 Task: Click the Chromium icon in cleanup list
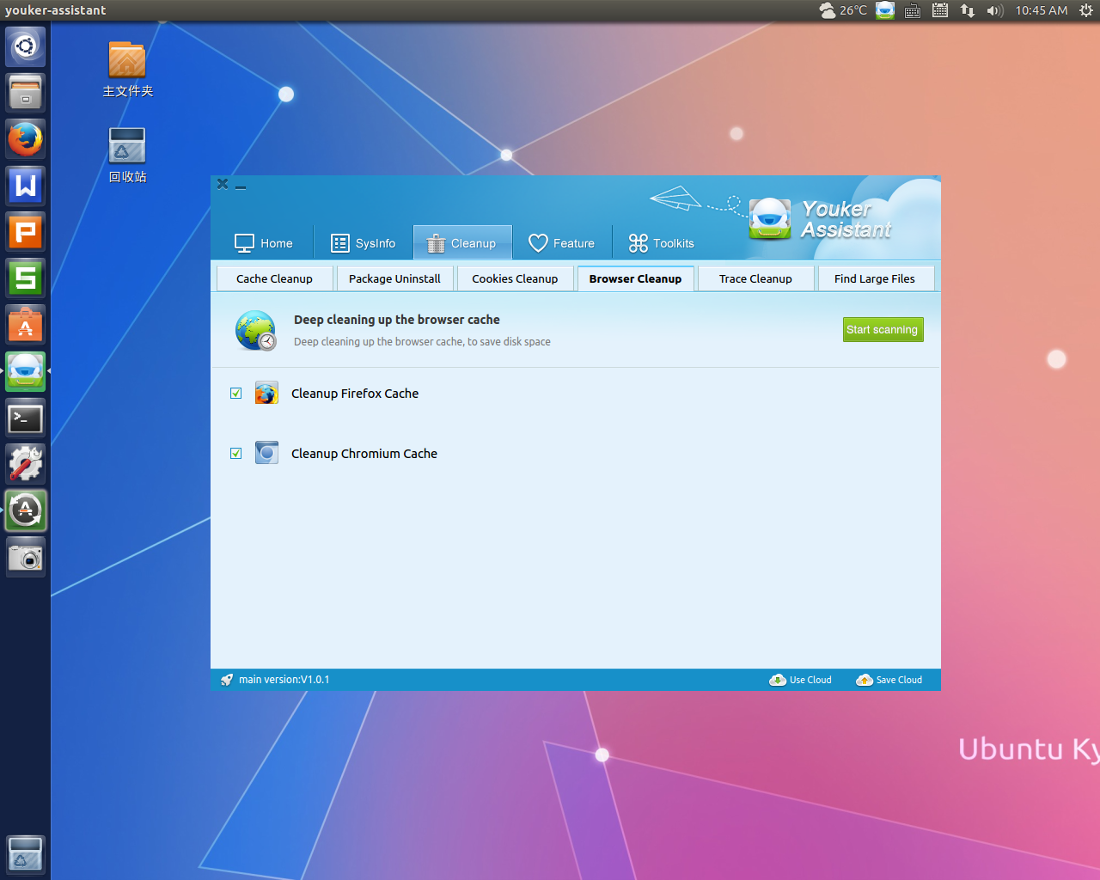266,454
